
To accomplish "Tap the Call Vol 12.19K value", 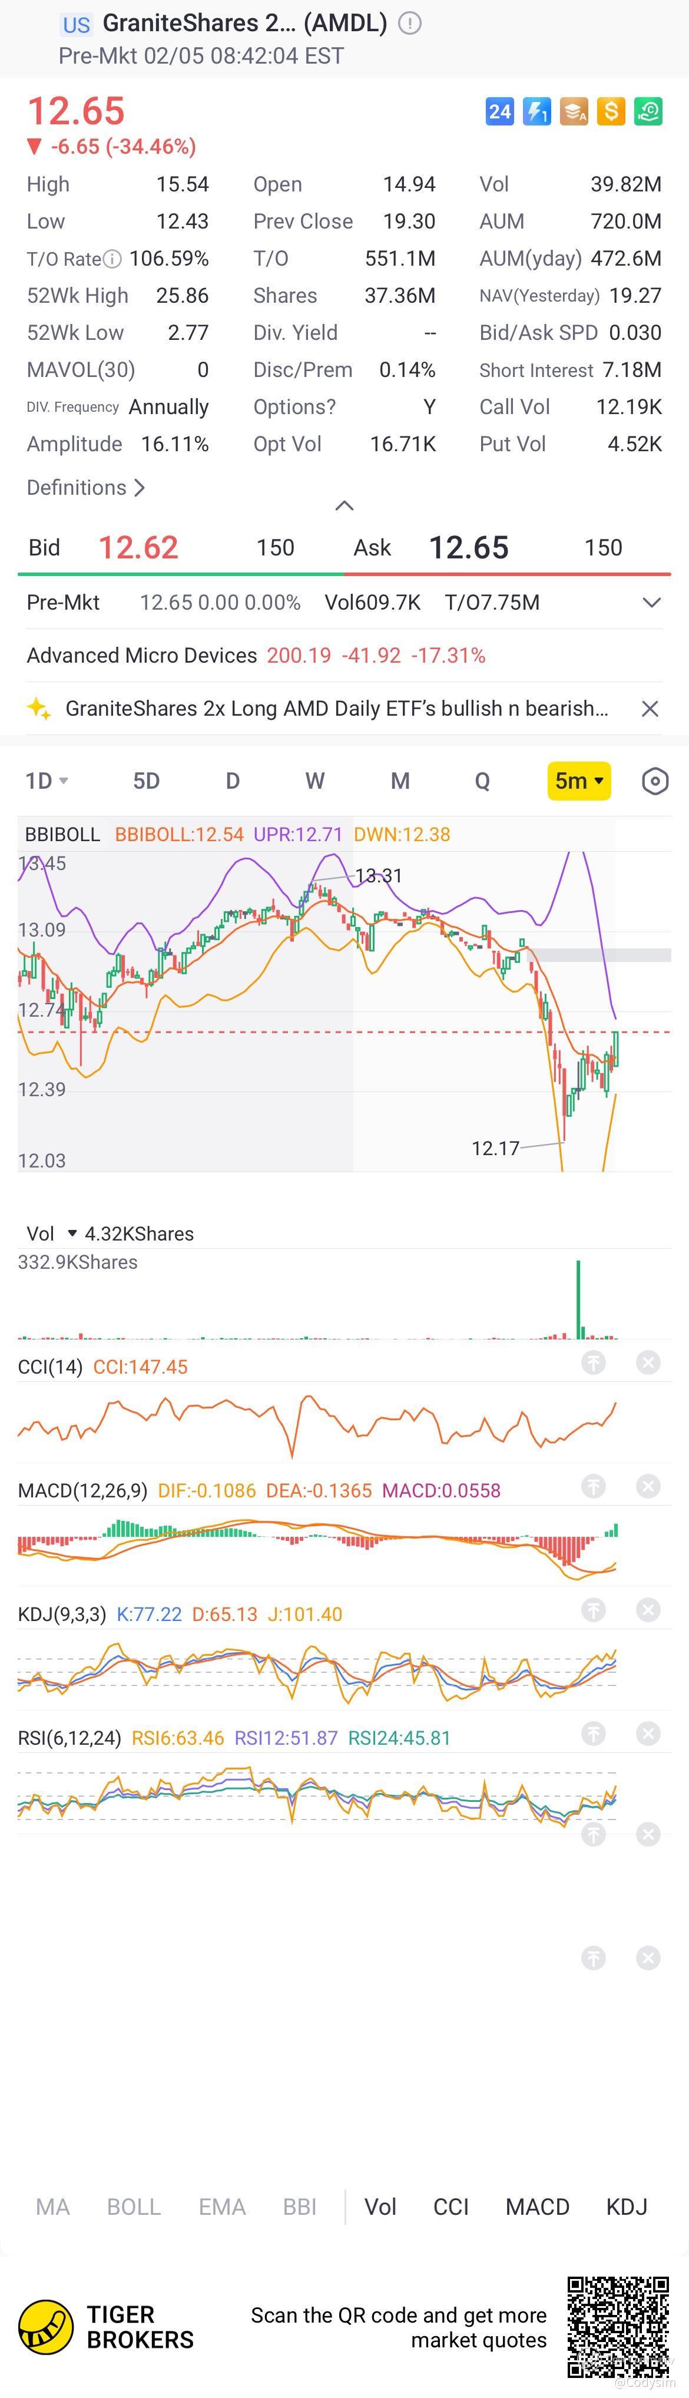I will [x=630, y=408].
